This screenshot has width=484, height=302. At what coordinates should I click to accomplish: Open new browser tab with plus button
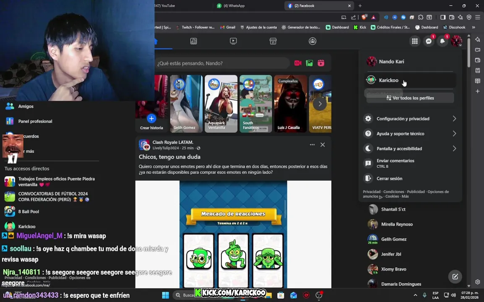coord(360,5)
